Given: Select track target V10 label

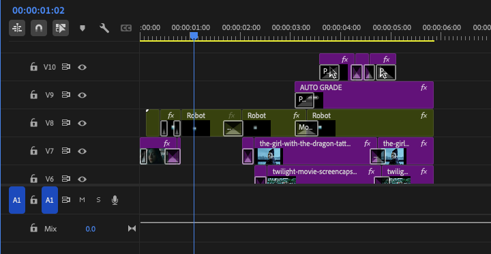Looking at the screenshot, I should (x=50, y=67).
